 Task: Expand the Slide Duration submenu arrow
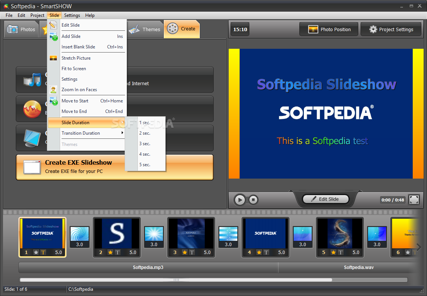click(122, 122)
